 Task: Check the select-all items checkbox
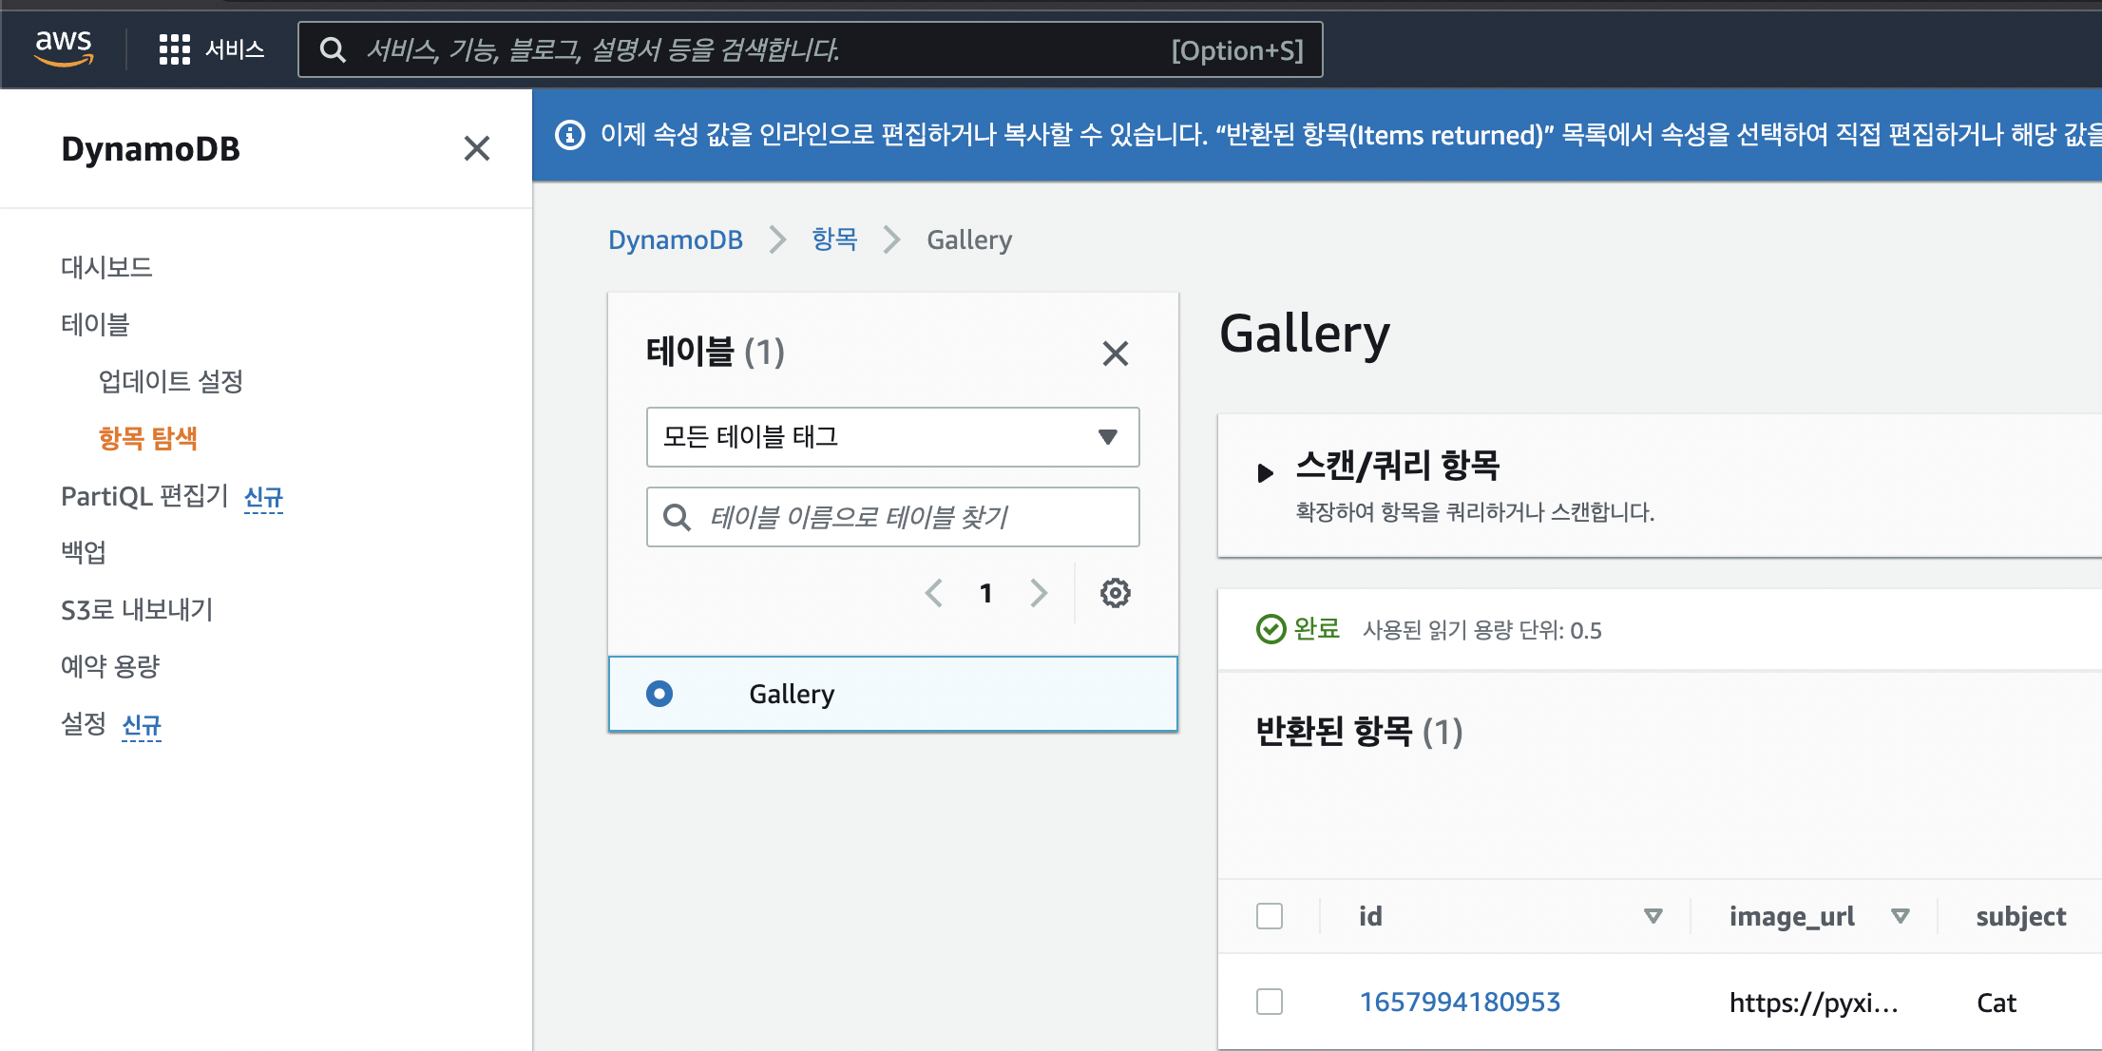pos(1270,916)
